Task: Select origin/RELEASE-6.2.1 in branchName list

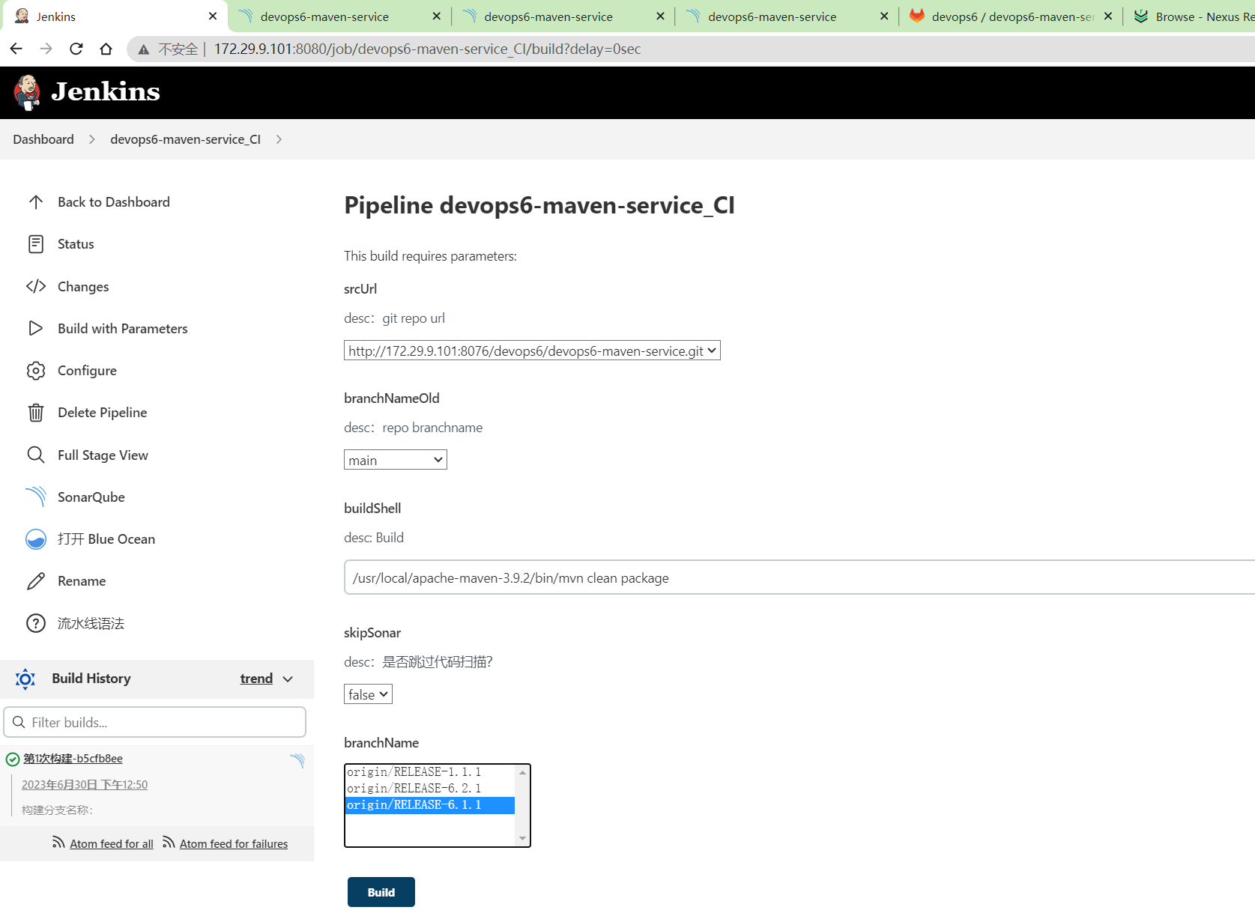Action: coord(430,788)
